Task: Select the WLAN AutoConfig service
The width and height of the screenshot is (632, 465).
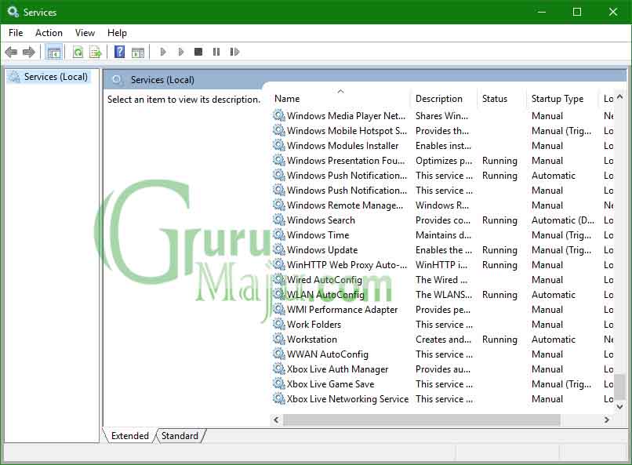Action: click(x=325, y=295)
